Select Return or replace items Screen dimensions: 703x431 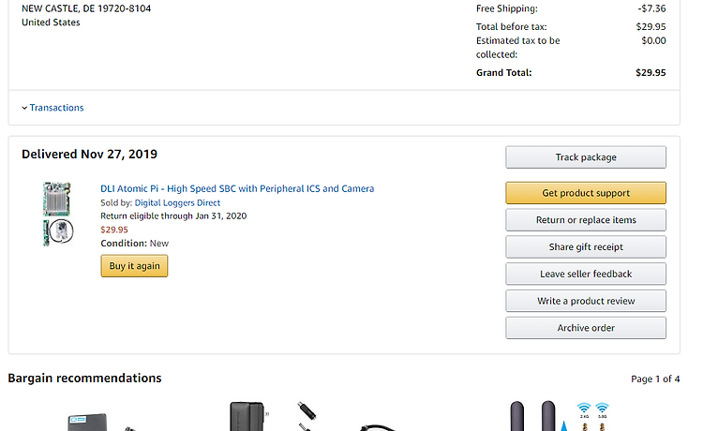coord(586,220)
